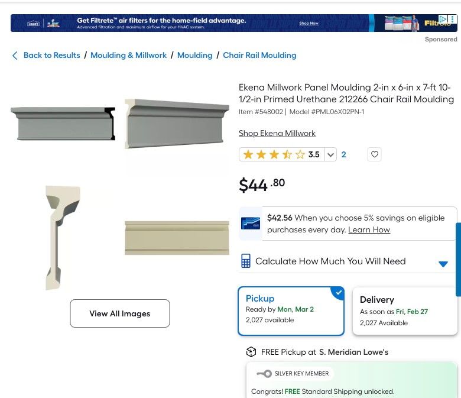The height and width of the screenshot is (398, 461).
Task: Select the Delivery fulfillment option
Action: [404, 310]
